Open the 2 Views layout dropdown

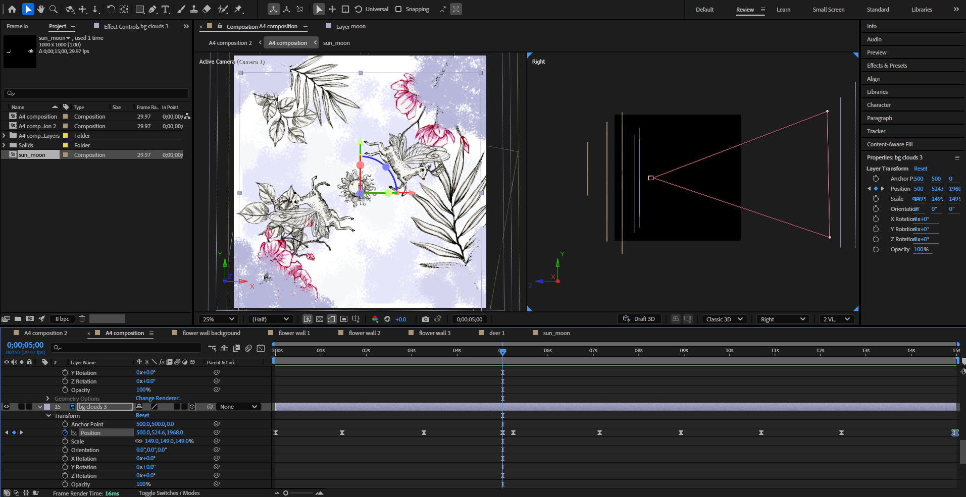point(837,319)
